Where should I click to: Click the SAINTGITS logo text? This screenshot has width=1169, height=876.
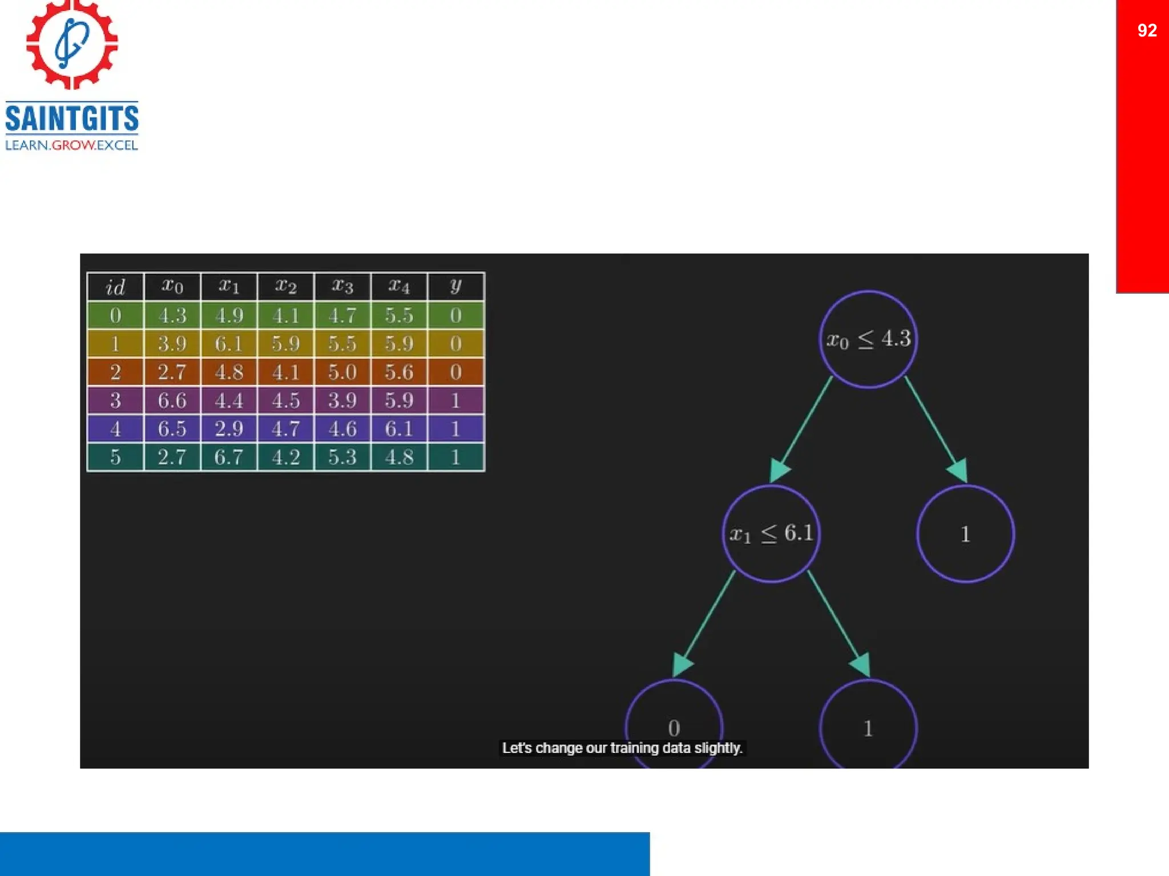[x=72, y=118]
